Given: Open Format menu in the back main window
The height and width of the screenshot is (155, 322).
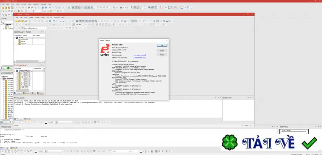Looking at the screenshot, I should [23, 4].
